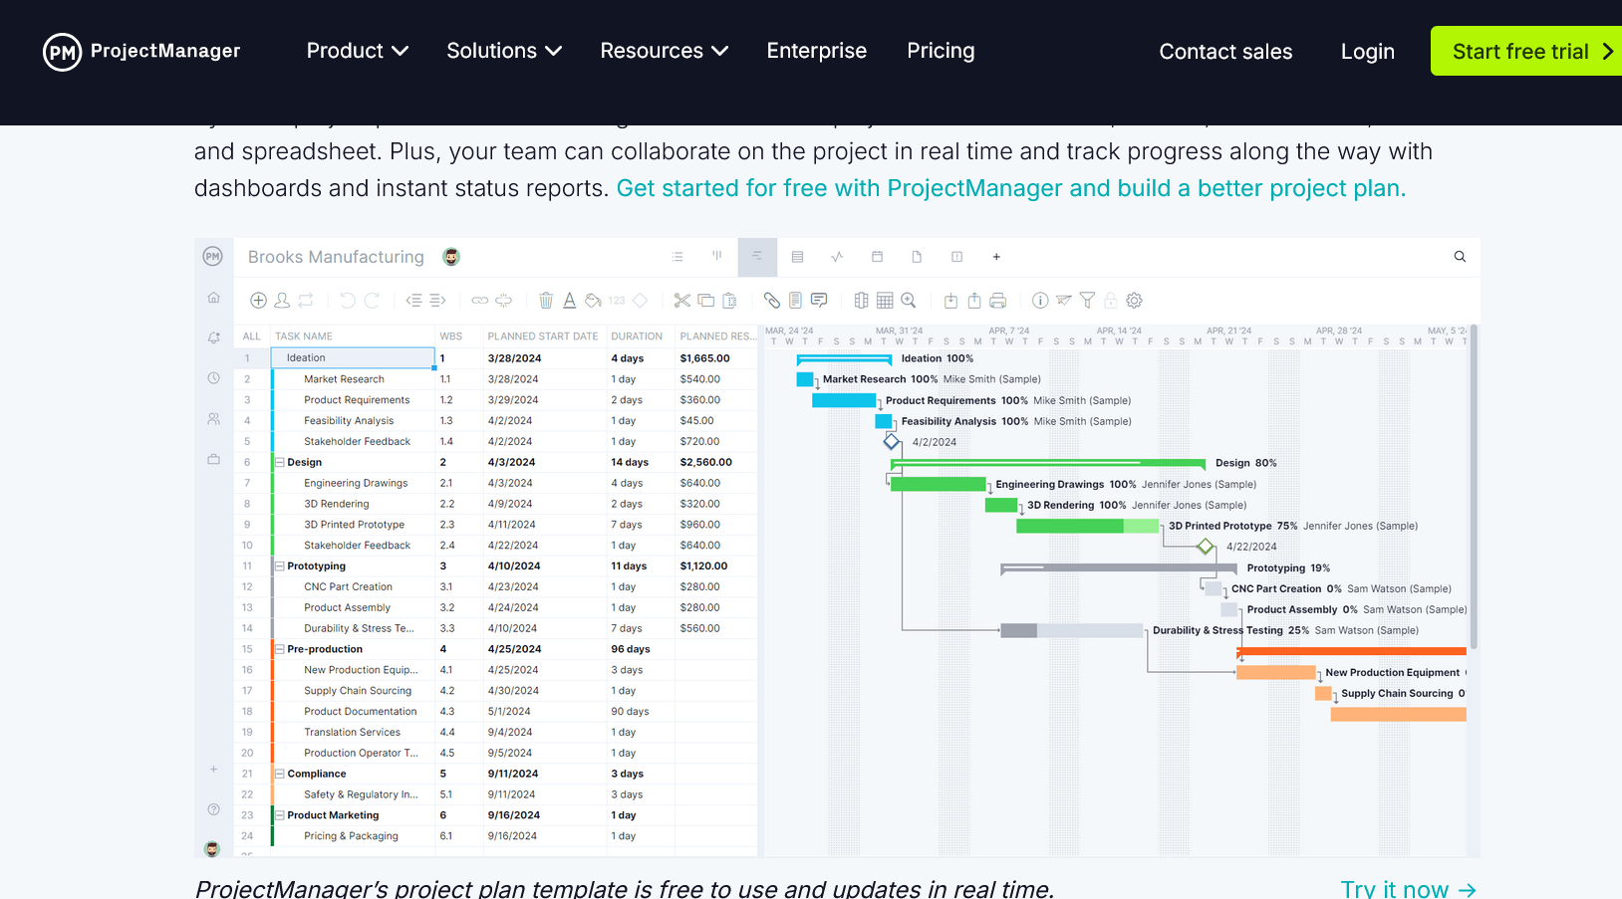Click the help question icon in sidebar

coord(213,809)
